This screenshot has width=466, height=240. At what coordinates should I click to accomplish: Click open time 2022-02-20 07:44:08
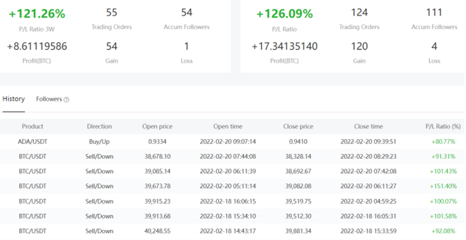(227, 156)
